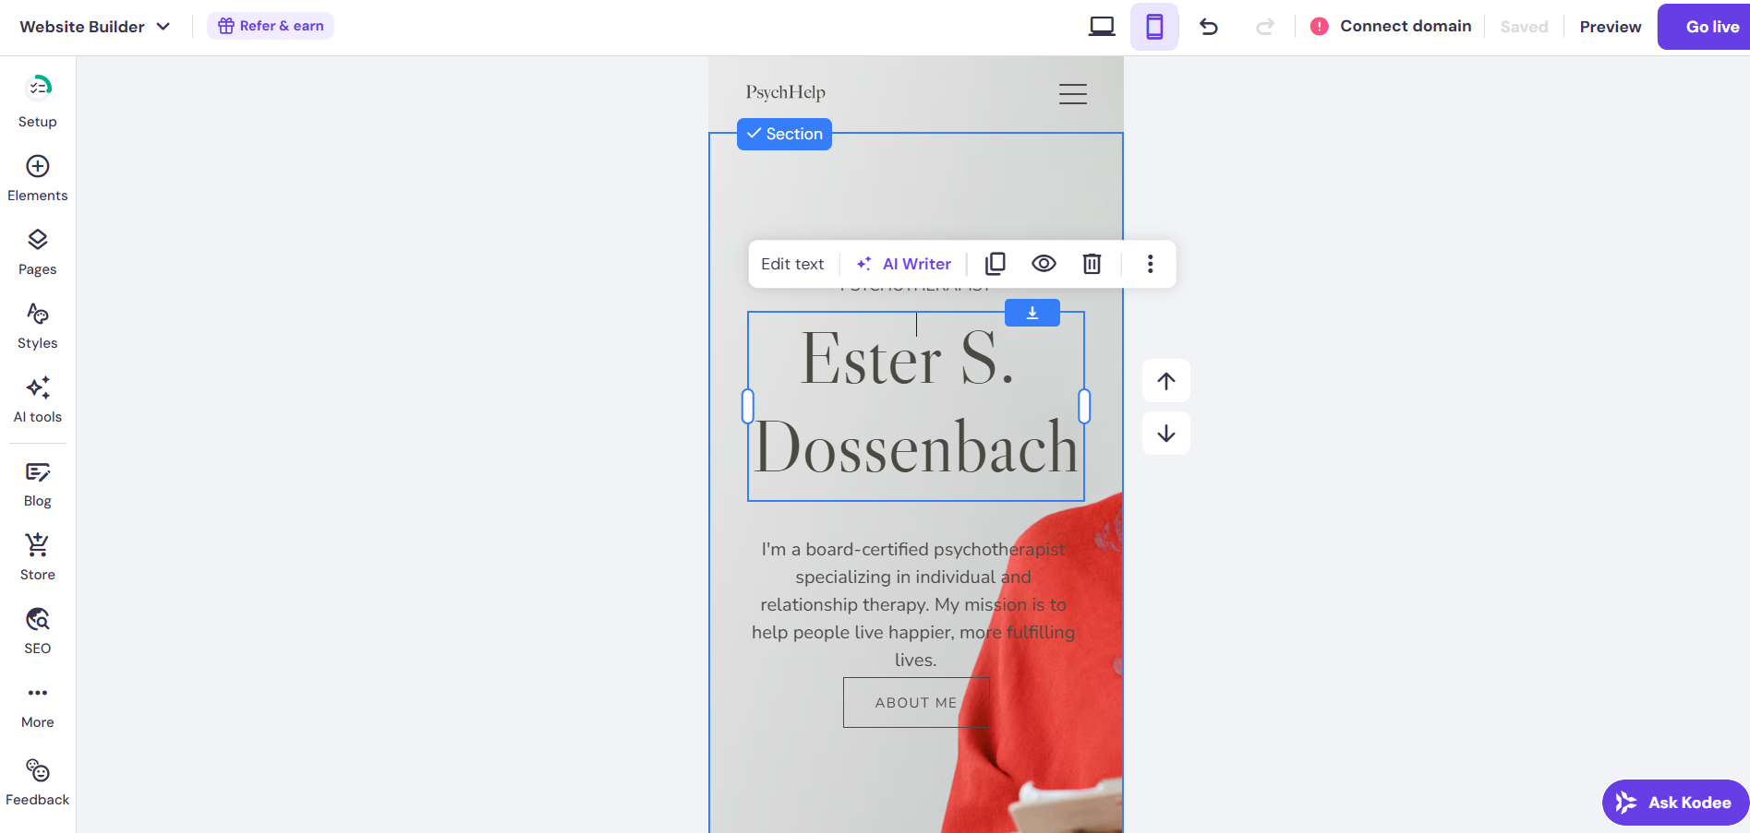
Task: Open the Feedback form
Action: (38, 782)
